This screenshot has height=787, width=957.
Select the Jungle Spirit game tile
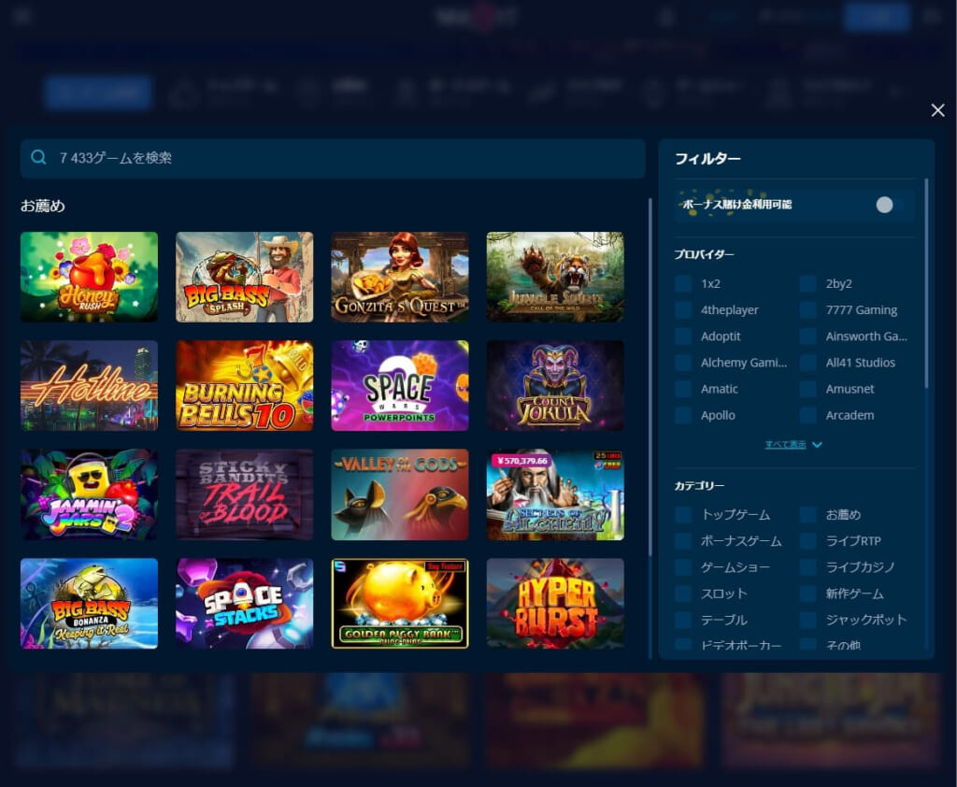pyautogui.click(x=555, y=277)
